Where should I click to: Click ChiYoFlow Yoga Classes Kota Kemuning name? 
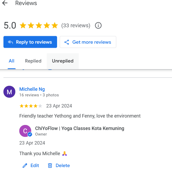tap(80, 128)
